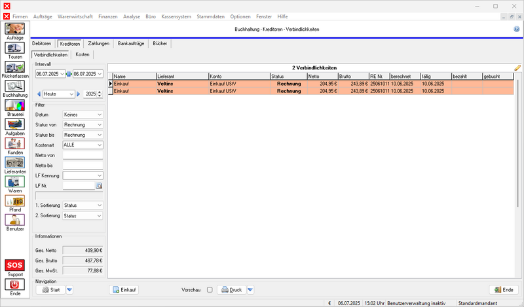Switch to the Zahlungen tab
The height and width of the screenshot is (307, 524).
[x=98, y=43]
